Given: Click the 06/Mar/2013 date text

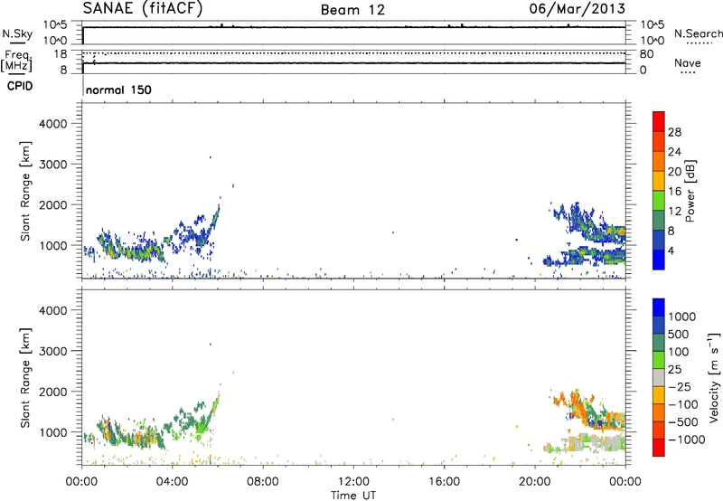Looking at the screenshot, I should [x=577, y=9].
